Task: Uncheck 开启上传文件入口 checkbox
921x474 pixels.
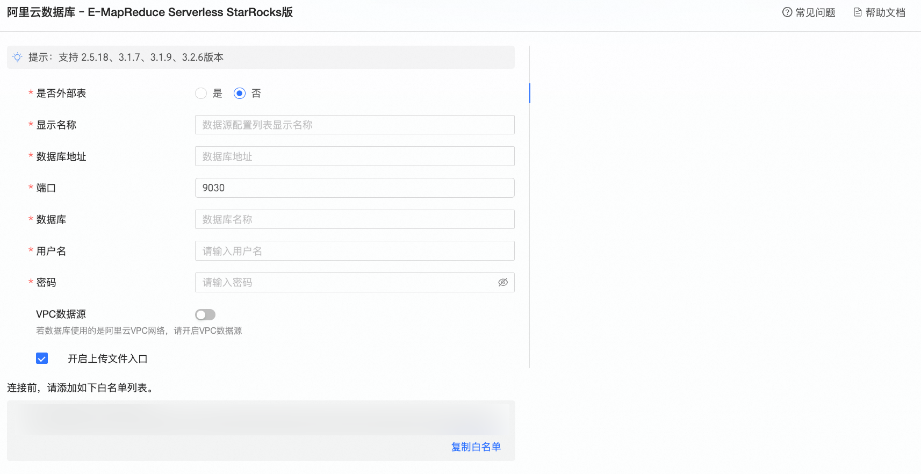Action: (x=42, y=358)
